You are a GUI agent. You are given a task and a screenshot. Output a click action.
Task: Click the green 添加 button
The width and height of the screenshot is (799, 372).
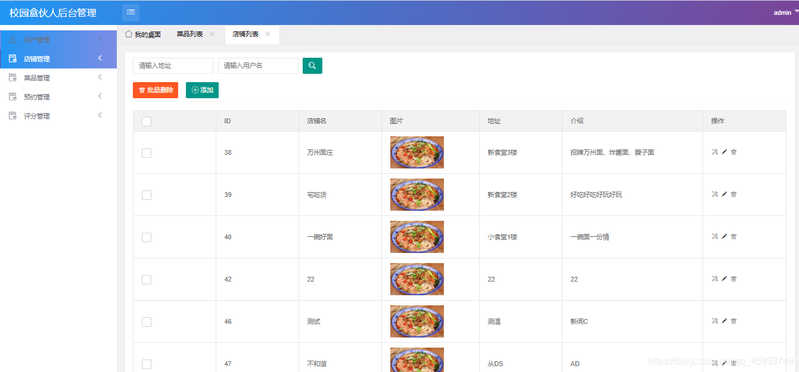click(203, 90)
